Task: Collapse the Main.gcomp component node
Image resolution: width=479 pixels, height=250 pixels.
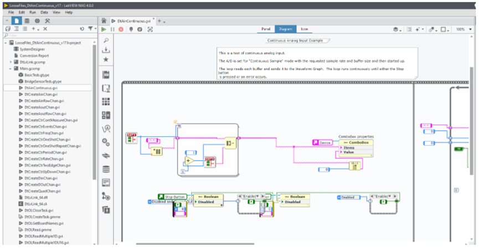Action: point(11,68)
